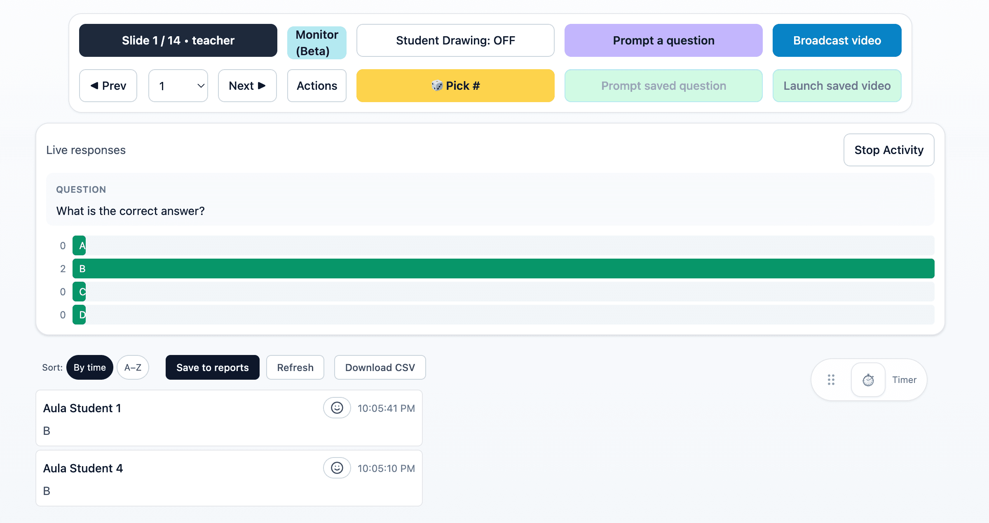Go back using the Prev arrow
Viewport: 989px width, 523px height.
tap(108, 86)
